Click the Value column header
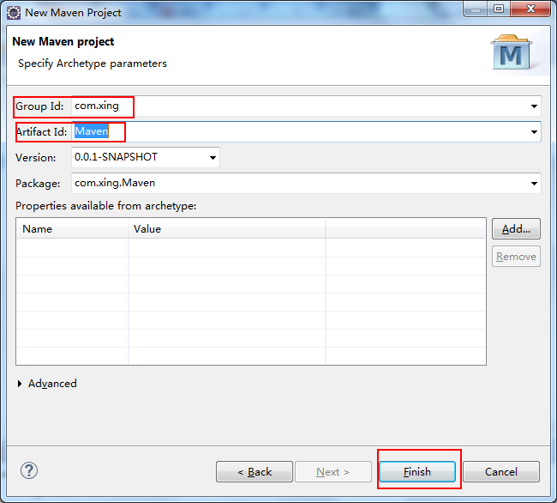Screen dimensions: 557x503 227,228
